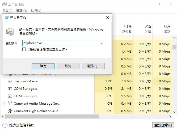Open the 選項(O) menu
This screenshot has height=132, width=177.
tap(22, 11)
